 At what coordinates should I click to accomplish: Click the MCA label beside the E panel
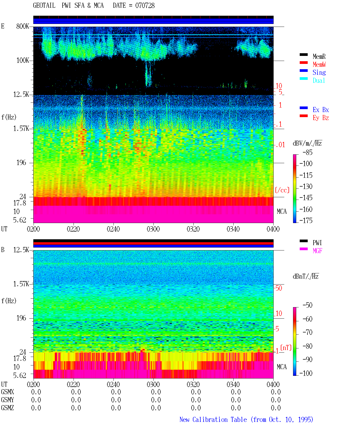point(282,211)
